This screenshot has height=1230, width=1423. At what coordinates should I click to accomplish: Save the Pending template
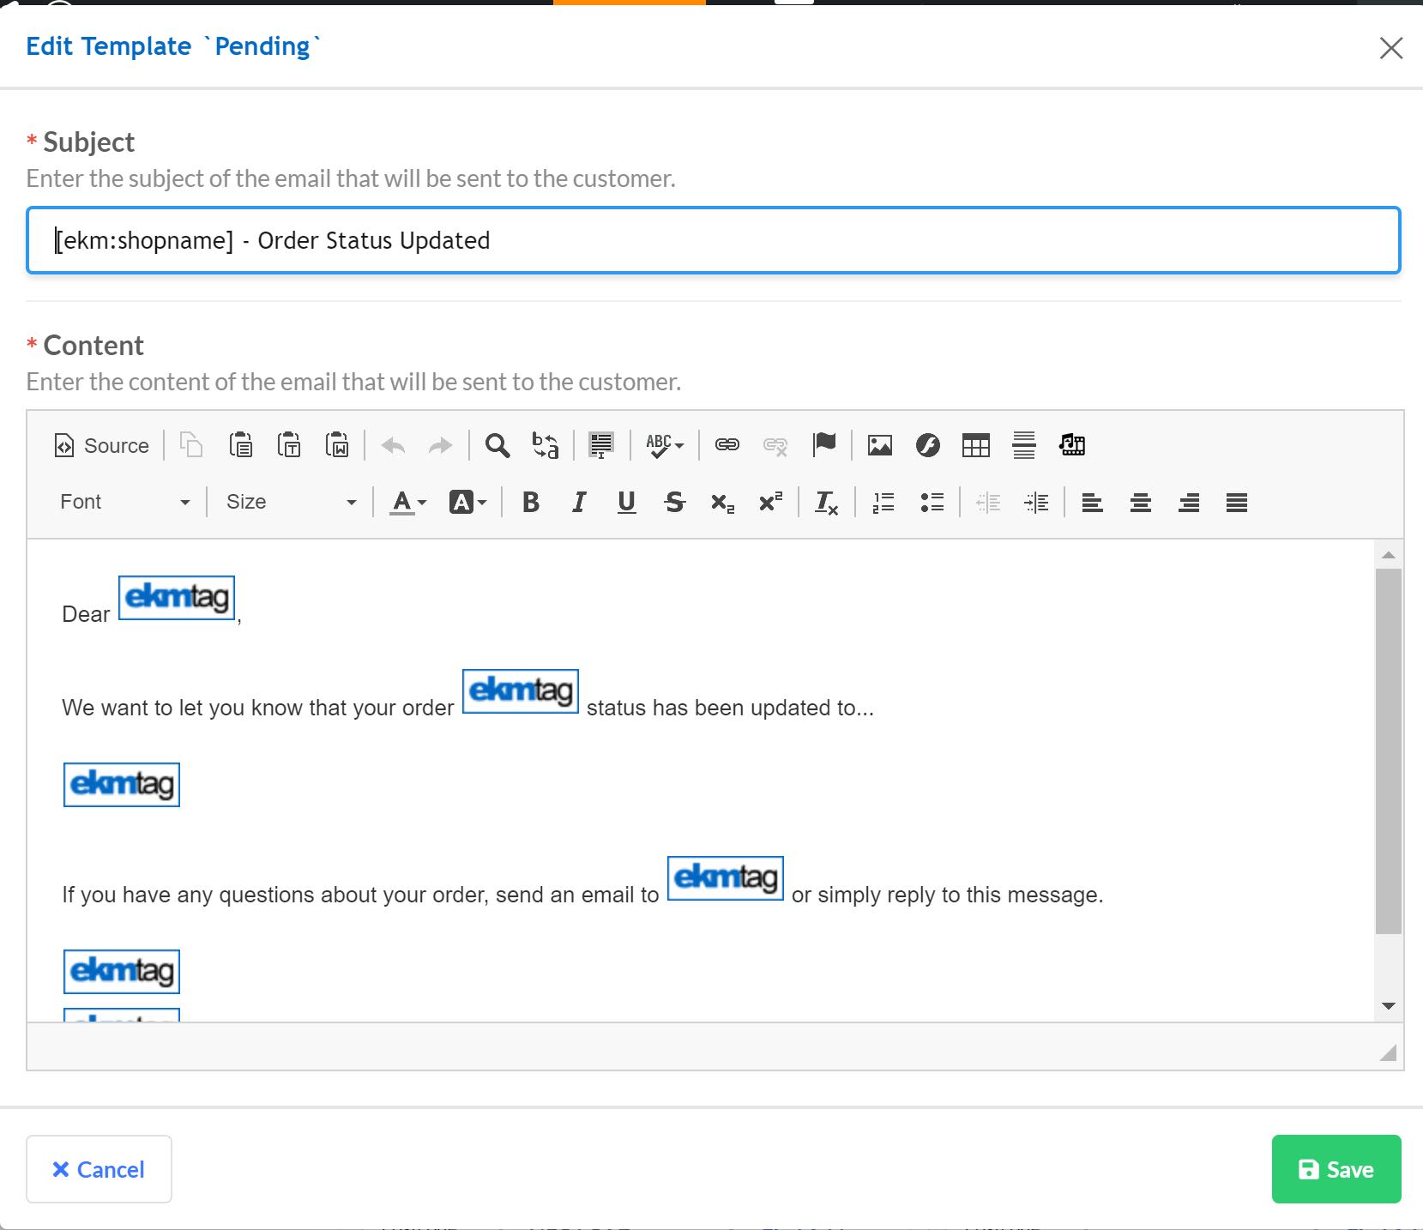1336,1169
